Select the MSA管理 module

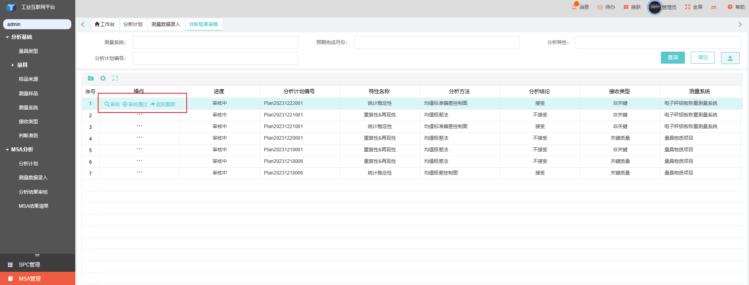(x=38, y=279)
